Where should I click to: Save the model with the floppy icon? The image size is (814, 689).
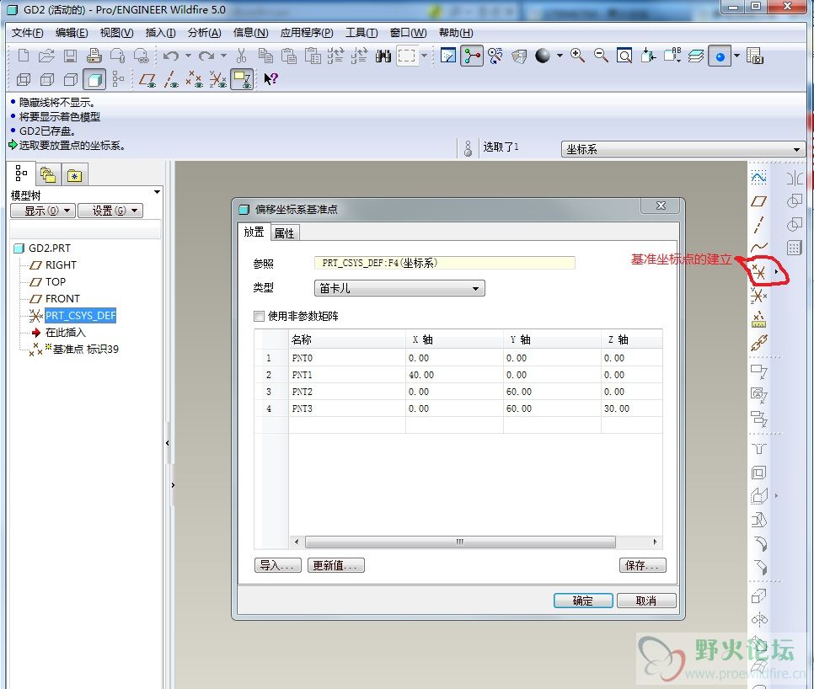[70, 56]
